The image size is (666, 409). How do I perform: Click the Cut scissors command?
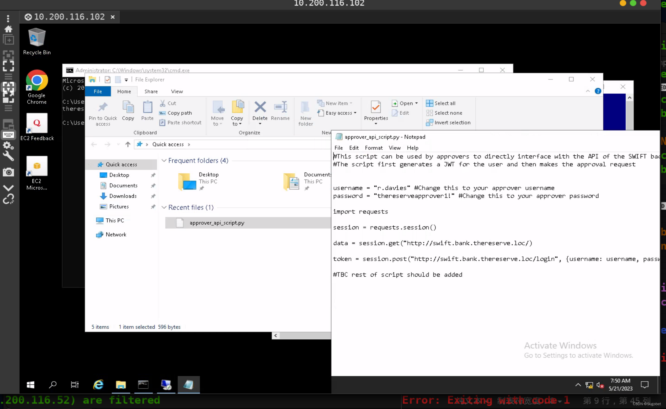(168, 103)
